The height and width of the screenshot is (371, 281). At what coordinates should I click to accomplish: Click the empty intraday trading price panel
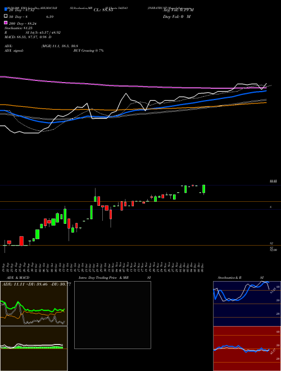112,315
